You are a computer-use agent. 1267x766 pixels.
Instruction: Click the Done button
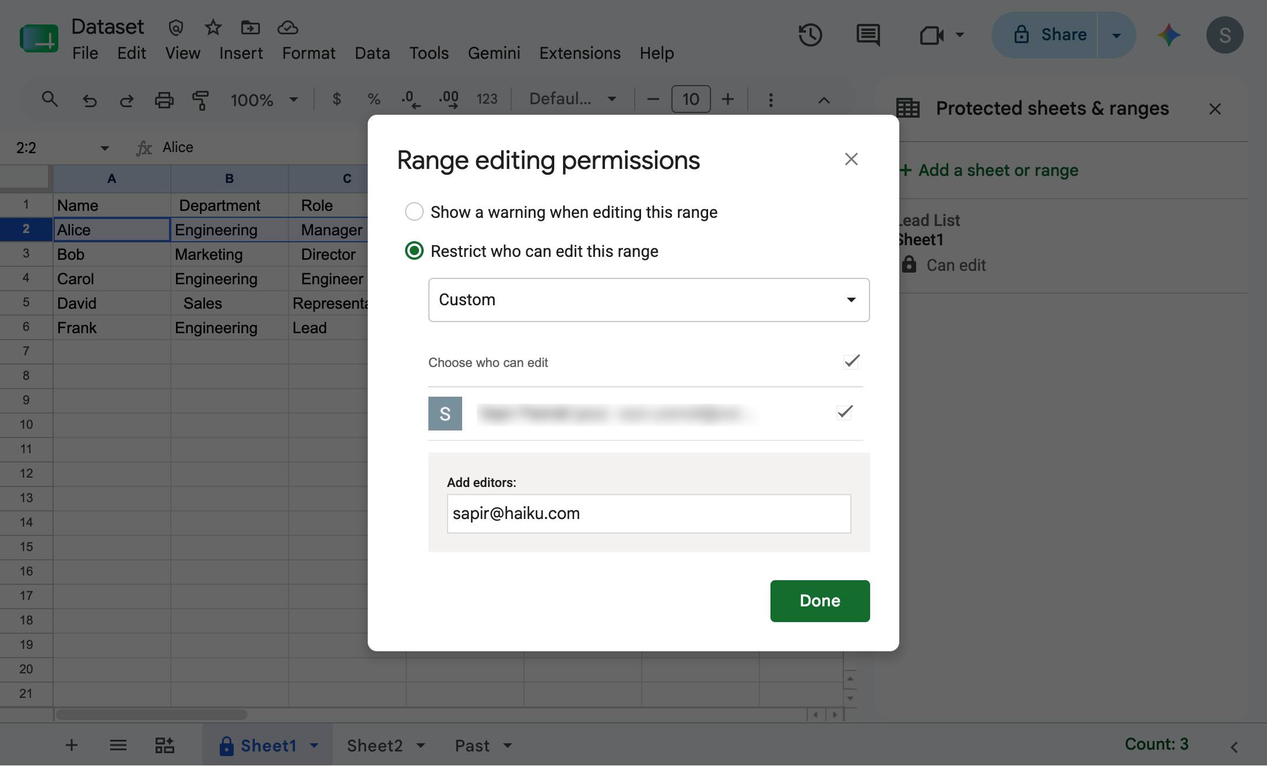point(819,601)
